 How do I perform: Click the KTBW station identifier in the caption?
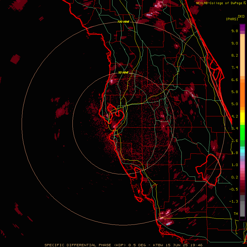[158, 245]
